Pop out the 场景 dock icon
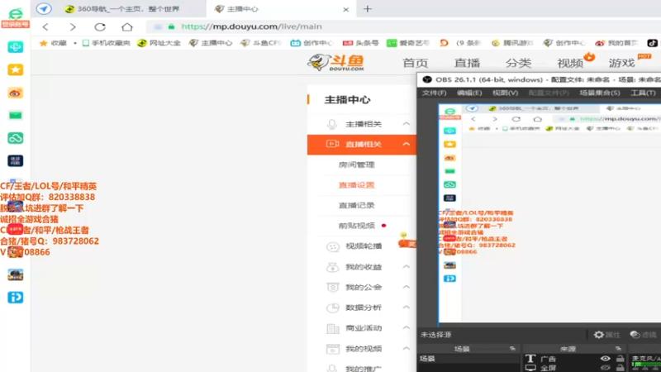 [512, 348]
